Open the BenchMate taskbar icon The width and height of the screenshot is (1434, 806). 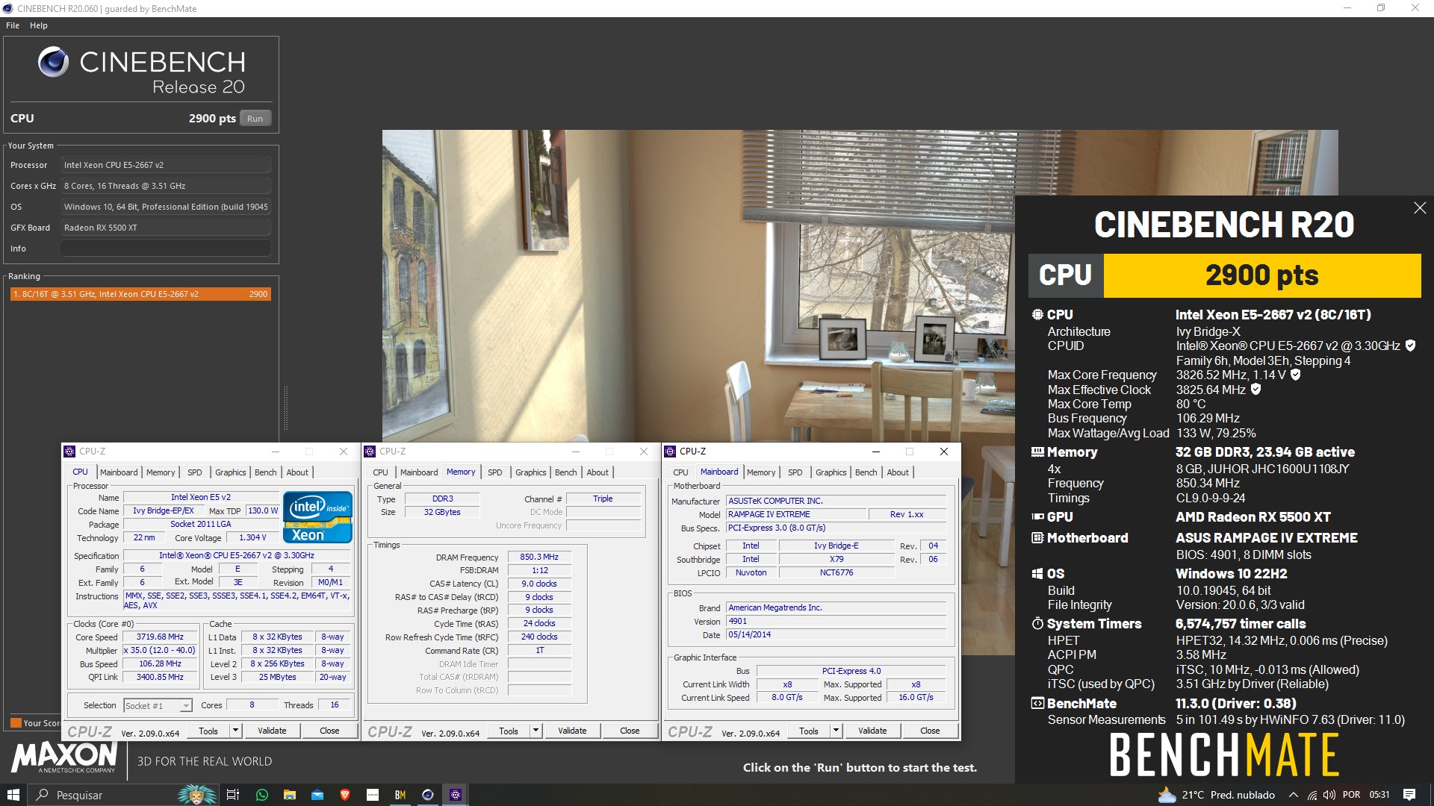click(400, 795)
